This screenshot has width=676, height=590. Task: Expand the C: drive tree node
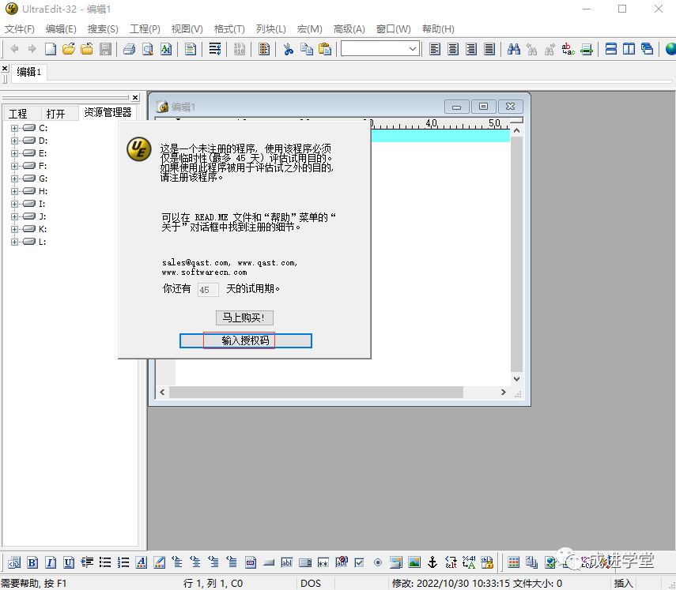14,128
